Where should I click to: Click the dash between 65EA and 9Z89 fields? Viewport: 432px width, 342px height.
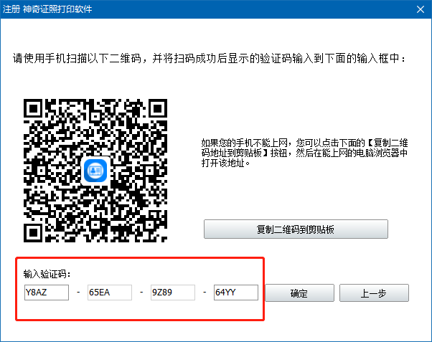click(141, 293)
